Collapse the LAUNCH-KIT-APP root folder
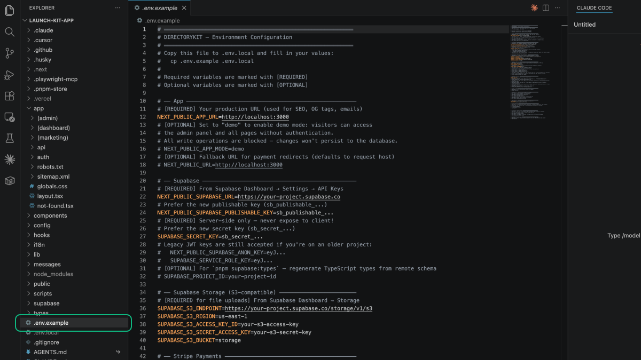This screenshot has width=641, height=360. tap(25, 20)
